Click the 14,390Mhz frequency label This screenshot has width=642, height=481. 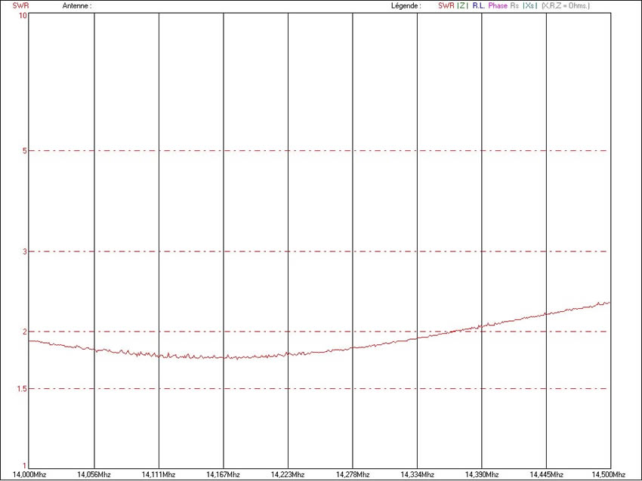point(482,474)
